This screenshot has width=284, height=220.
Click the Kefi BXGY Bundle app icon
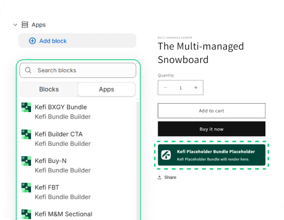click(x=26, y=107)
